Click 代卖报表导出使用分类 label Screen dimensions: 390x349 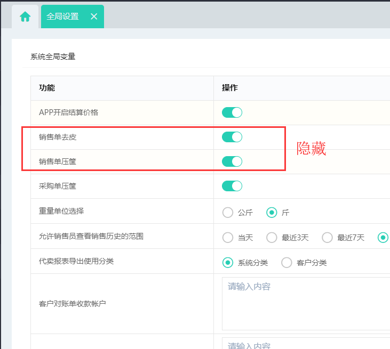pos(76,261)
